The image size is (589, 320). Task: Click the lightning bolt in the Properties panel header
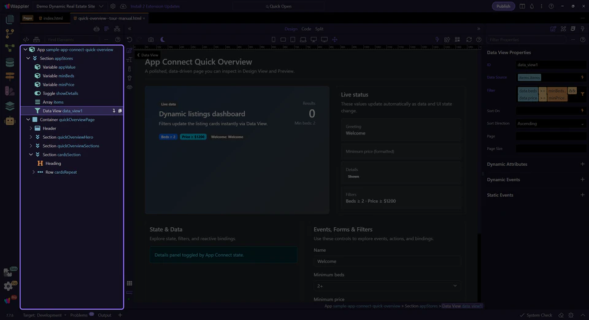(583, 29)
